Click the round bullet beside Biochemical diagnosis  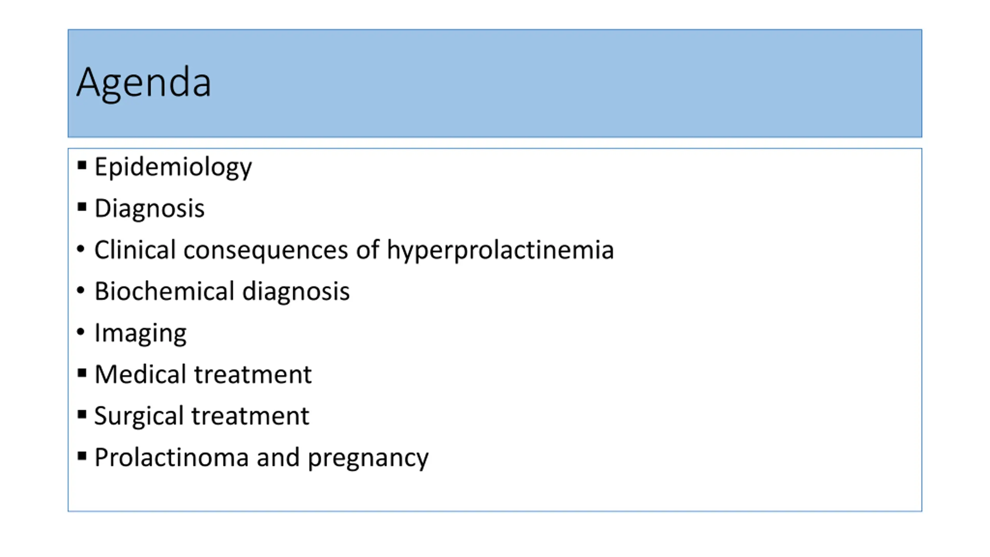80,290
